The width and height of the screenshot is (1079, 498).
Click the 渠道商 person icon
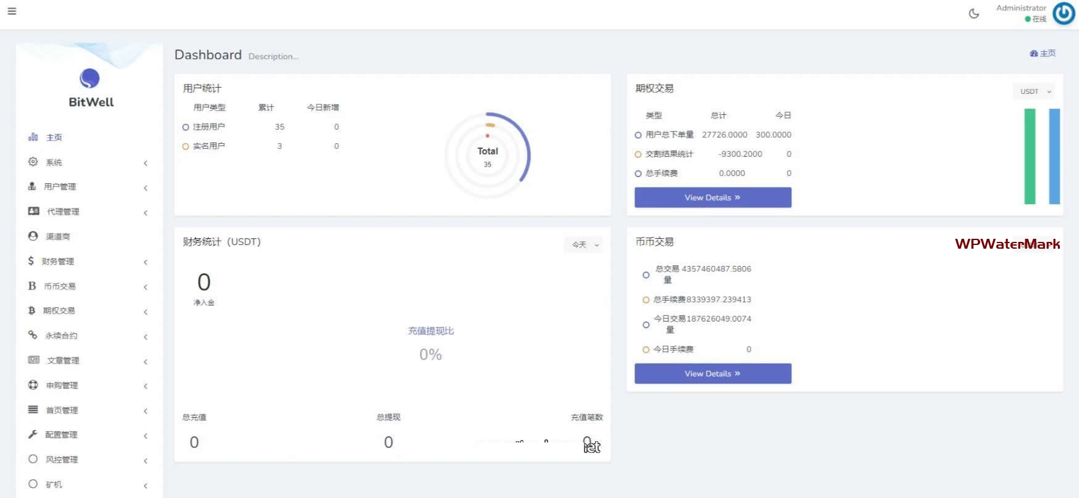coord(33,236)
